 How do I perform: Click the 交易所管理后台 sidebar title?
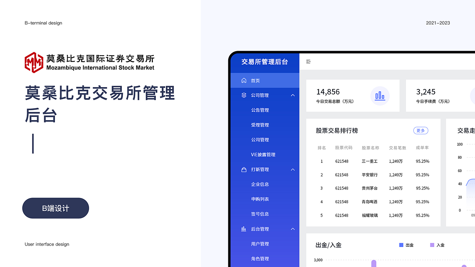(x=265, y=62)
